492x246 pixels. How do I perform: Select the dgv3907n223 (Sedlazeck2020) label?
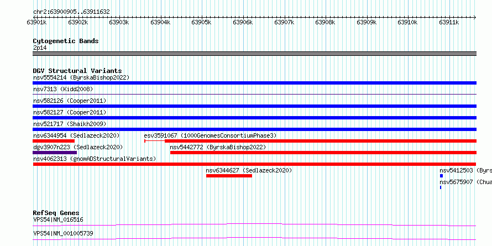point(78,147)
